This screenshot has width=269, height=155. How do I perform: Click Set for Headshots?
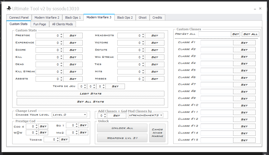[x=155, y=36]
